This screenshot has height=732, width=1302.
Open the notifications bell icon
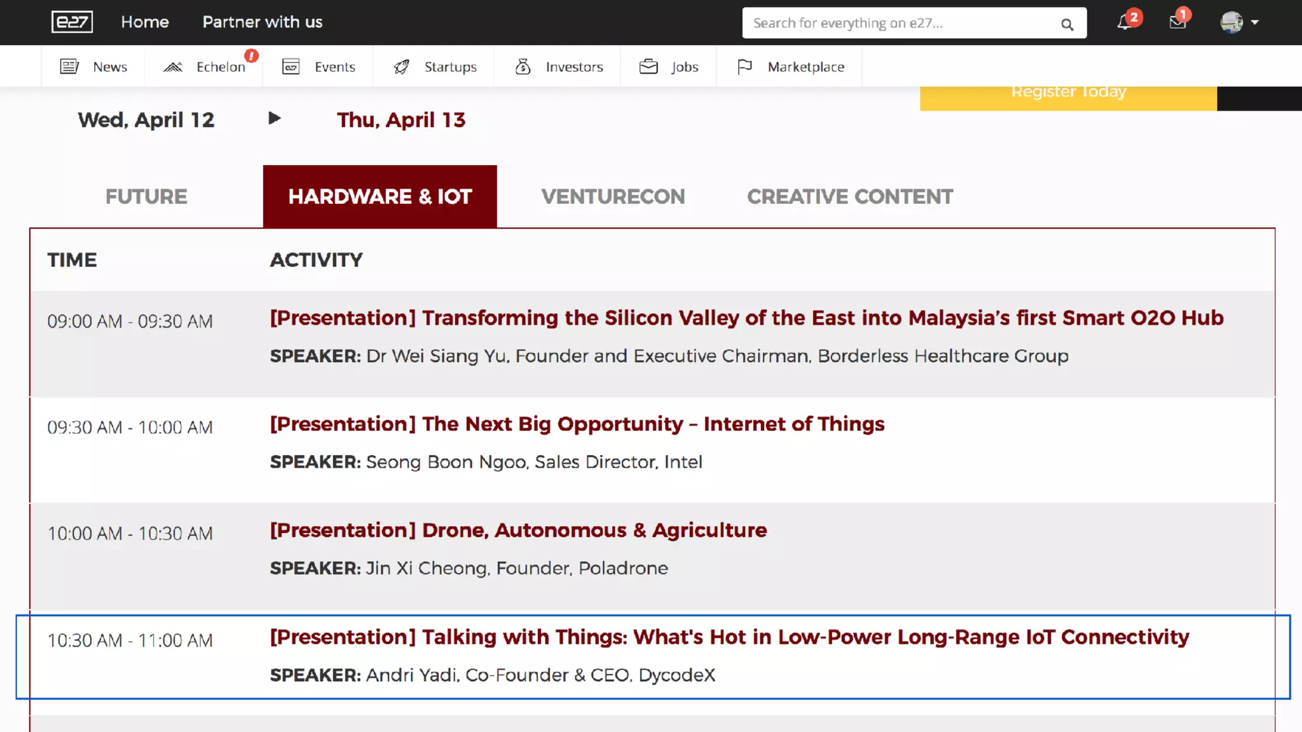[1123, 23]
